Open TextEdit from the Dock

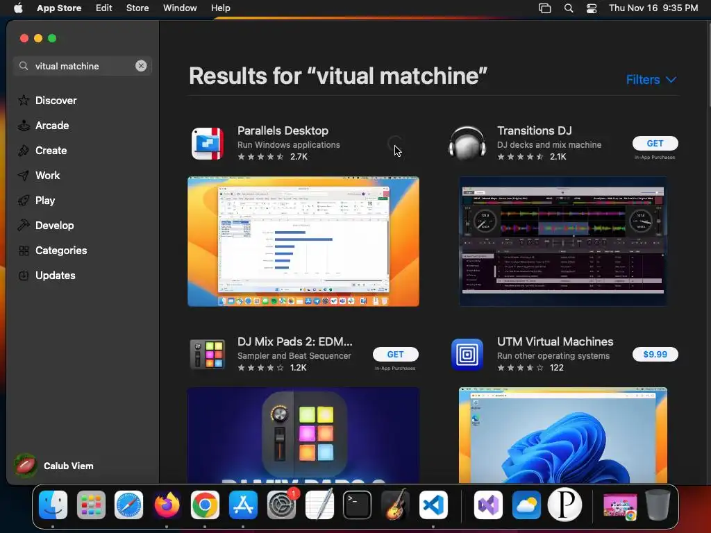coord(319,505)
